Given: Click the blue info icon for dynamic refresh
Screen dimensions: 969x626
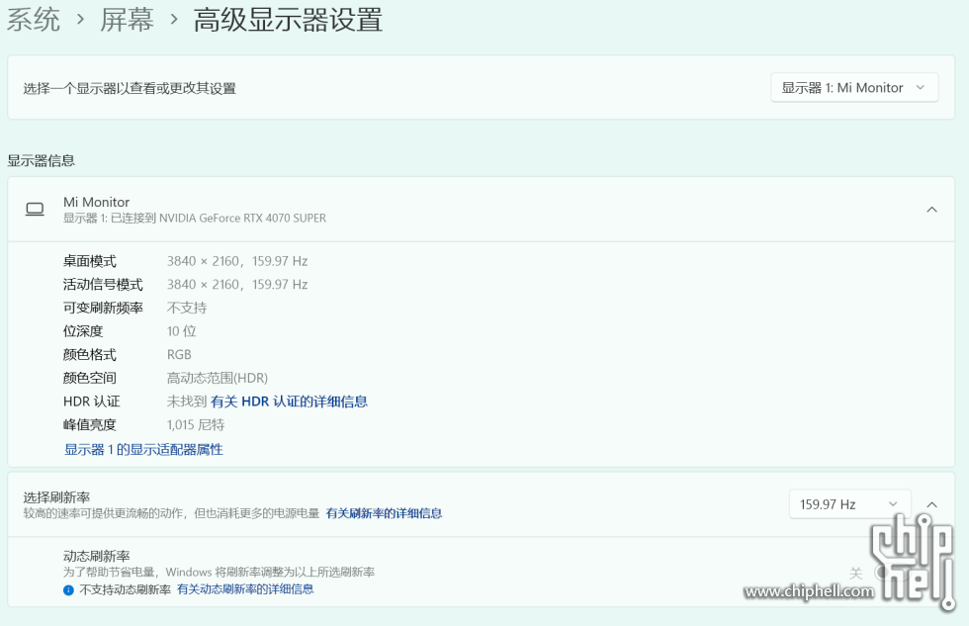Looking at the screenshot, I should click(x=68, y=589).
